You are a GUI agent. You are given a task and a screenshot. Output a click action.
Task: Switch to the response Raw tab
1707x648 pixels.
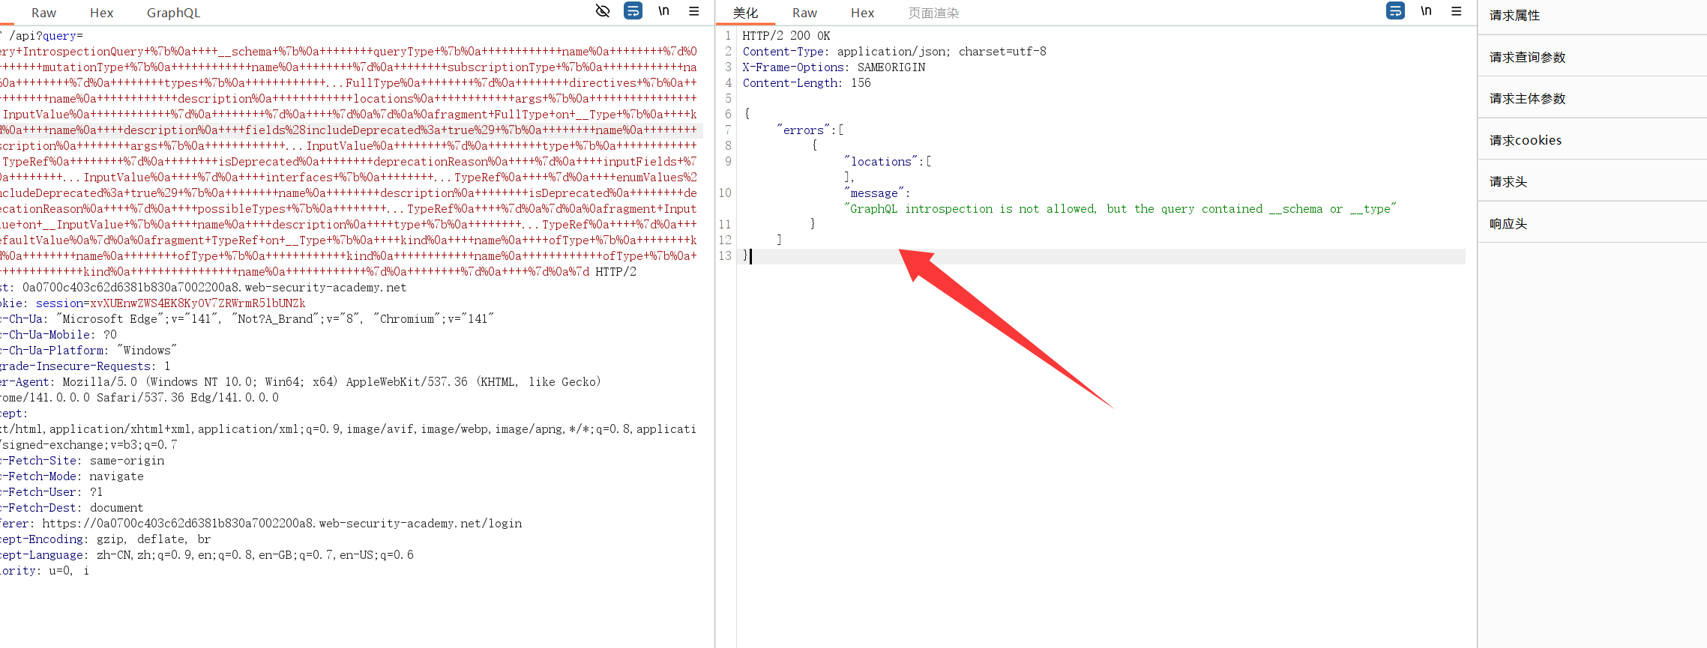click(804, 13)
